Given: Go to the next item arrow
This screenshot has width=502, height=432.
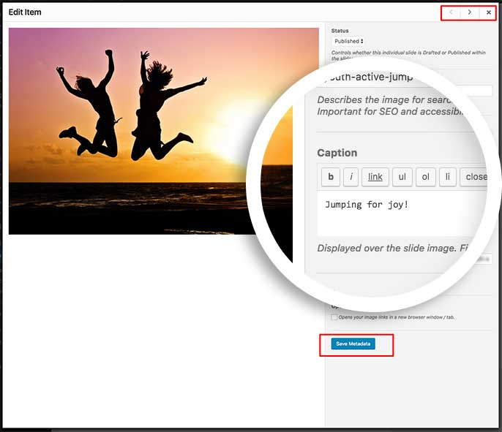Looking at the screenshot, I should (470, 12).
